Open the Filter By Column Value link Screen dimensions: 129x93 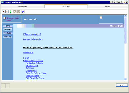click(36, 73)
